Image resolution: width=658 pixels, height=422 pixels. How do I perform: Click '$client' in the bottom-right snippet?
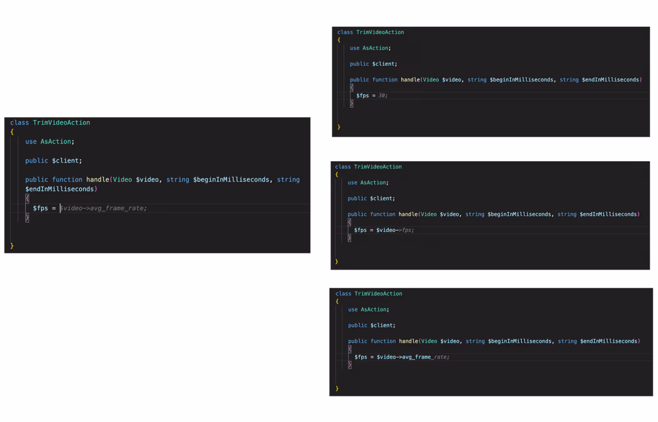[x=382, y=326]
